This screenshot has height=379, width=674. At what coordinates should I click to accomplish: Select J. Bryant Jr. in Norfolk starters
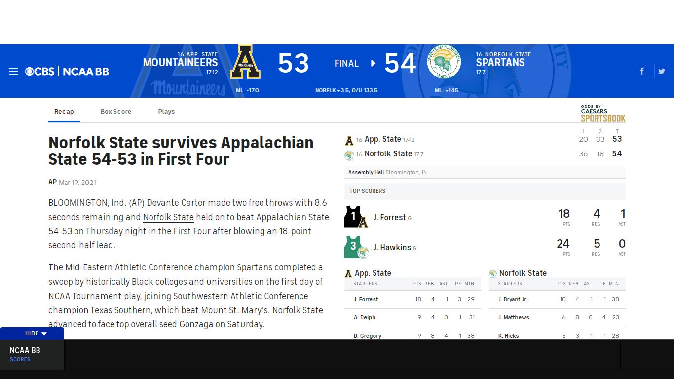coord(513,299)
